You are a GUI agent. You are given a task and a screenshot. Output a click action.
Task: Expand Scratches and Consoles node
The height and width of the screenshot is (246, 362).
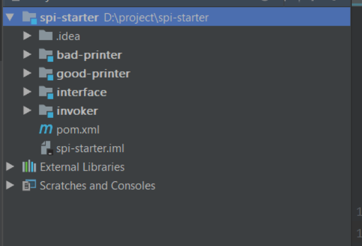click(10, 186)
